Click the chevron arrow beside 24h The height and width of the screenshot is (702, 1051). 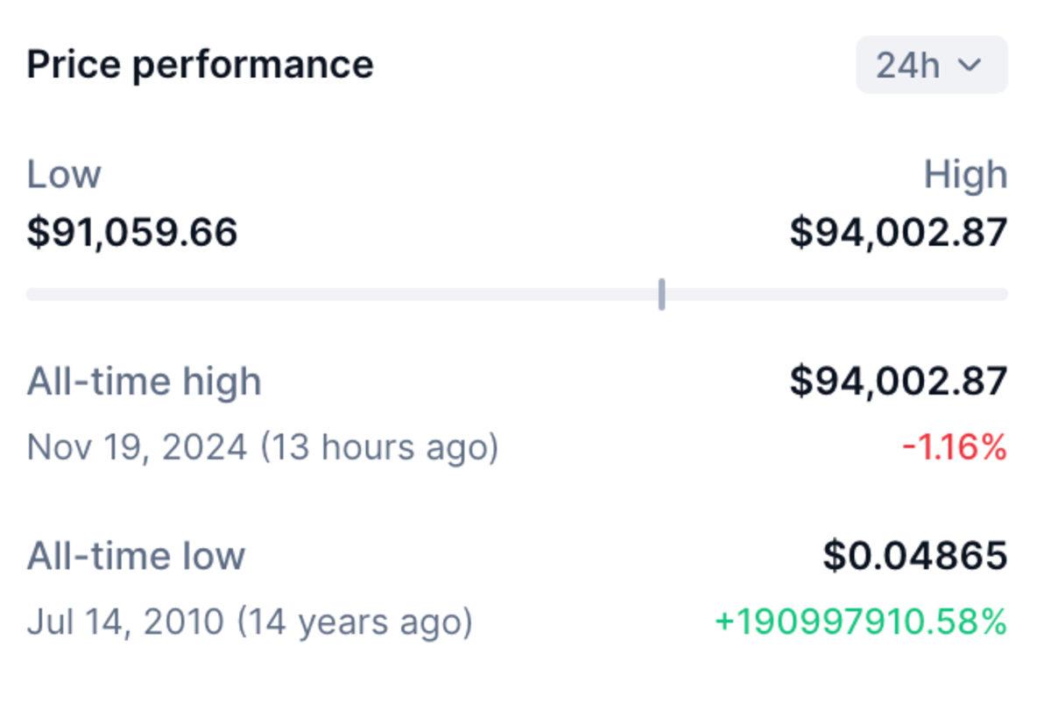[970, 65]
